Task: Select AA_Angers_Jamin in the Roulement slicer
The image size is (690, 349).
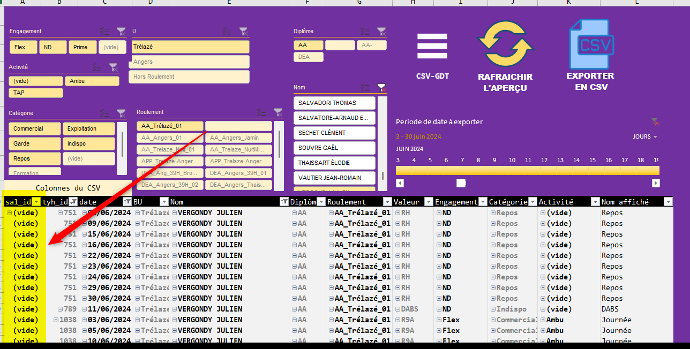Action: coord(238,138)
